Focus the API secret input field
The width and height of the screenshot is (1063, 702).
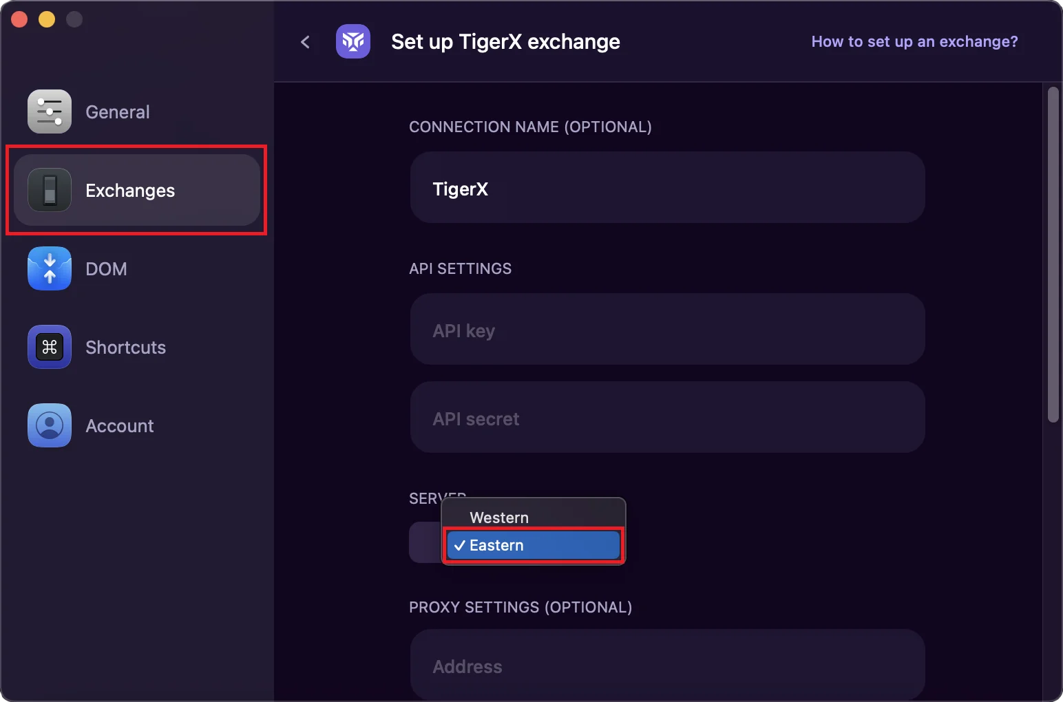pos(667,418)
